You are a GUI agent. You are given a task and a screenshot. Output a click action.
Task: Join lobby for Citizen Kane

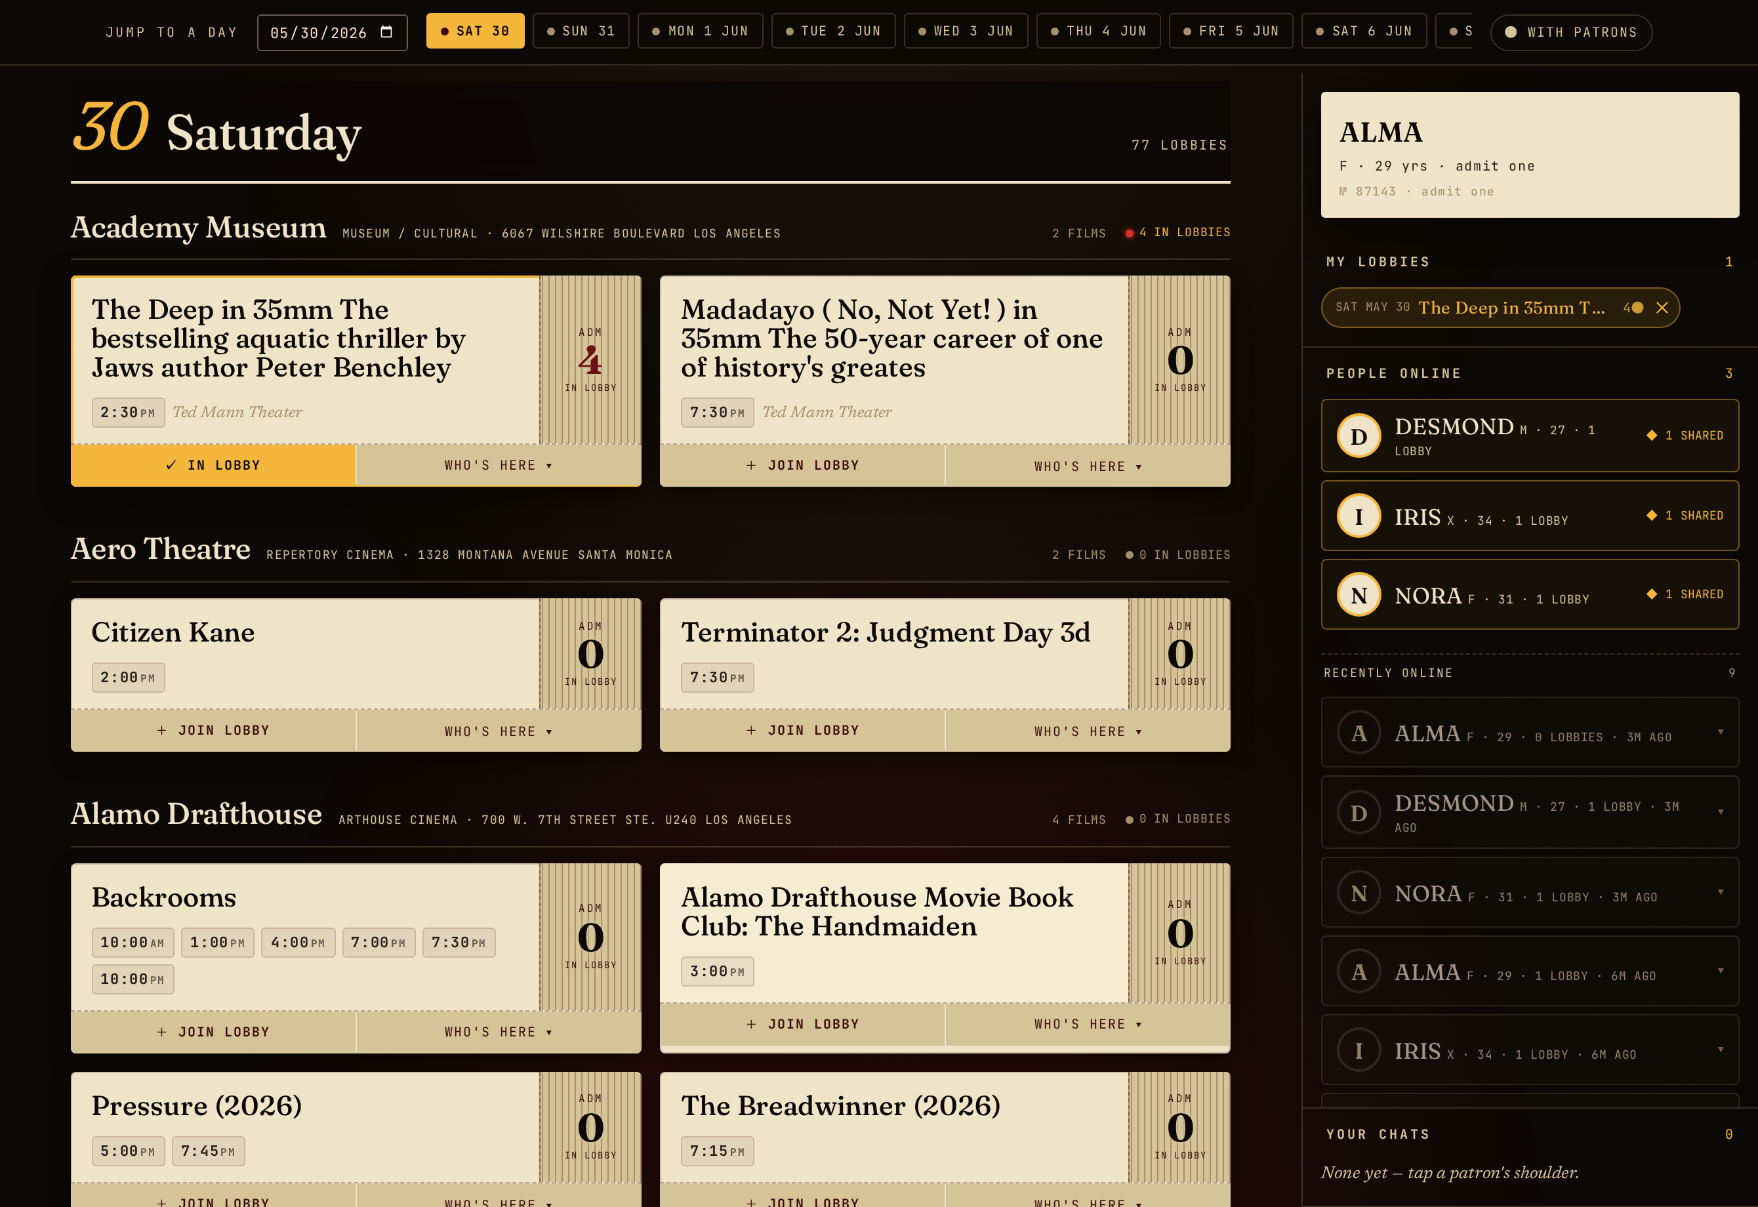[213, 731]
